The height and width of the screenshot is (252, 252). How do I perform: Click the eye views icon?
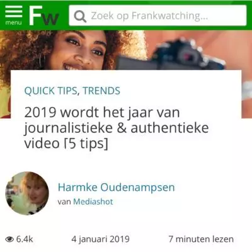pos(9,239)
